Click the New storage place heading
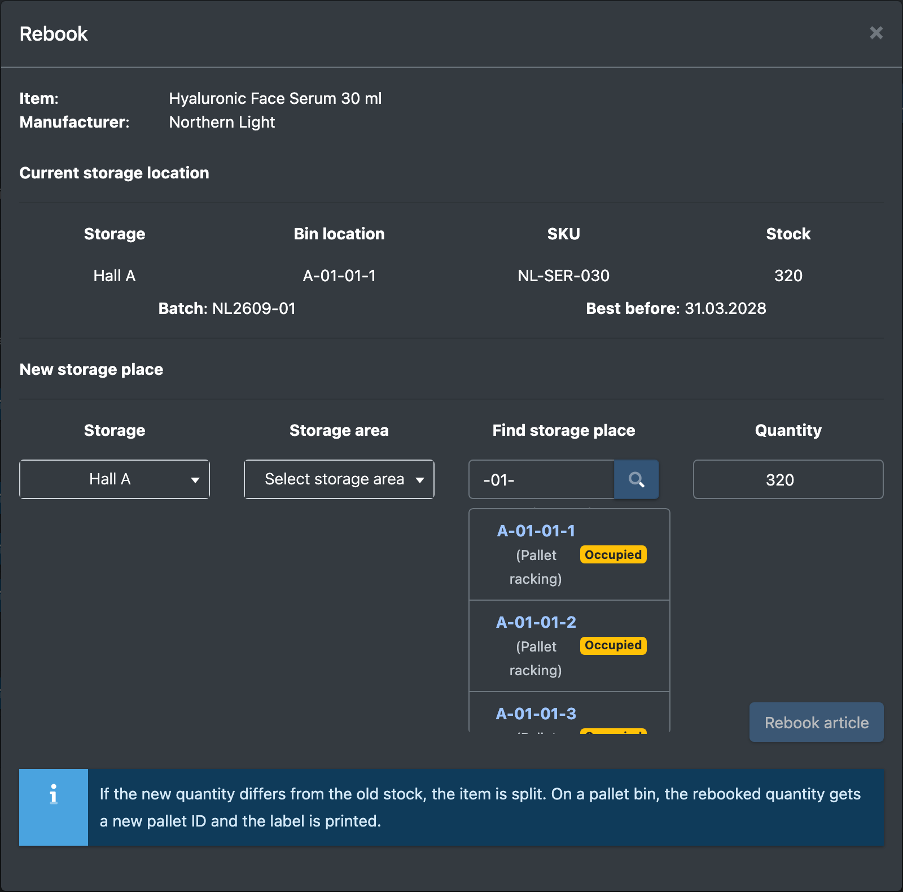Screen dimensions: 903x892 [x=91, y=369]
